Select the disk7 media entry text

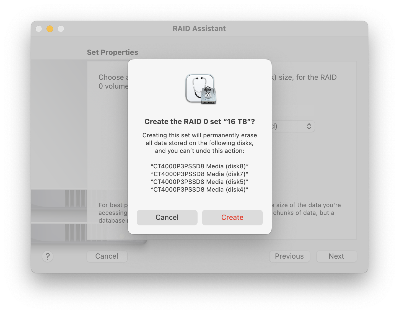tap(200, 174)
